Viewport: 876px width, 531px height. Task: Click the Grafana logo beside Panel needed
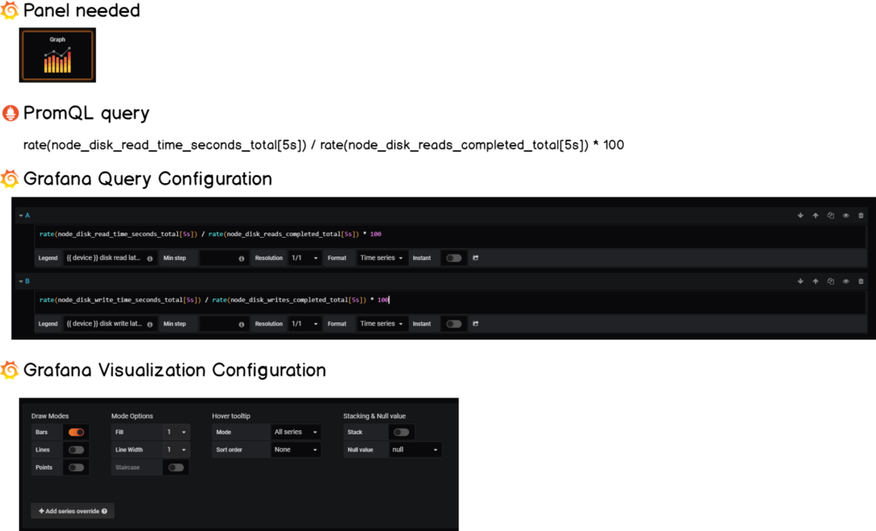coord(9,10)
